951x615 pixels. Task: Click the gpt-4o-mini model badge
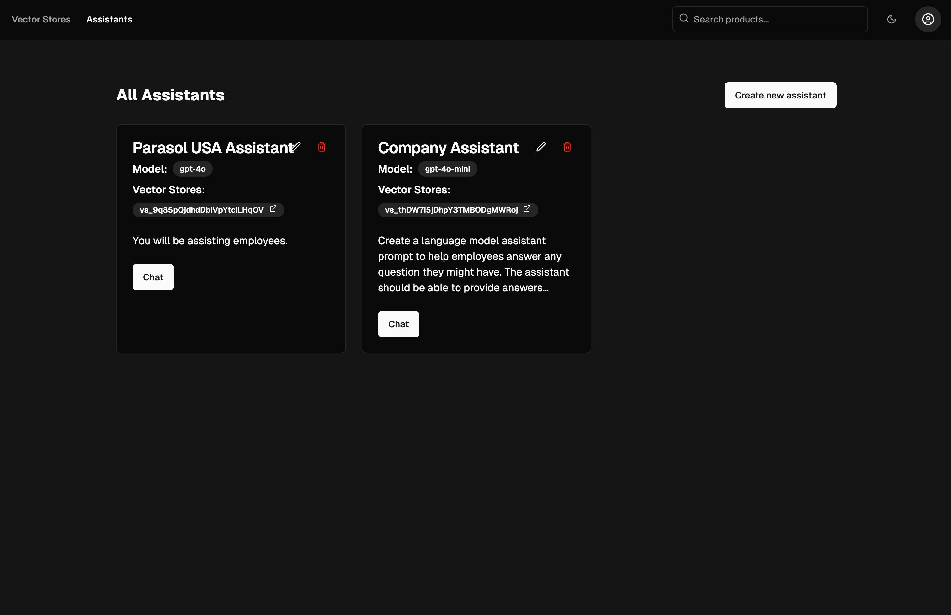[x=447, y=169]
